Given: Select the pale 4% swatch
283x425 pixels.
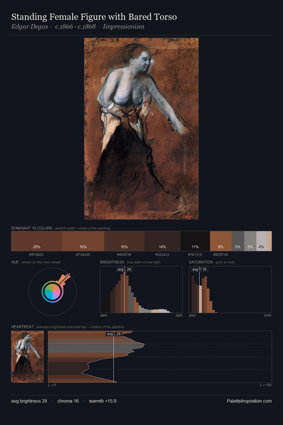Looking at the screenshot, I should (x=261, y=241).
